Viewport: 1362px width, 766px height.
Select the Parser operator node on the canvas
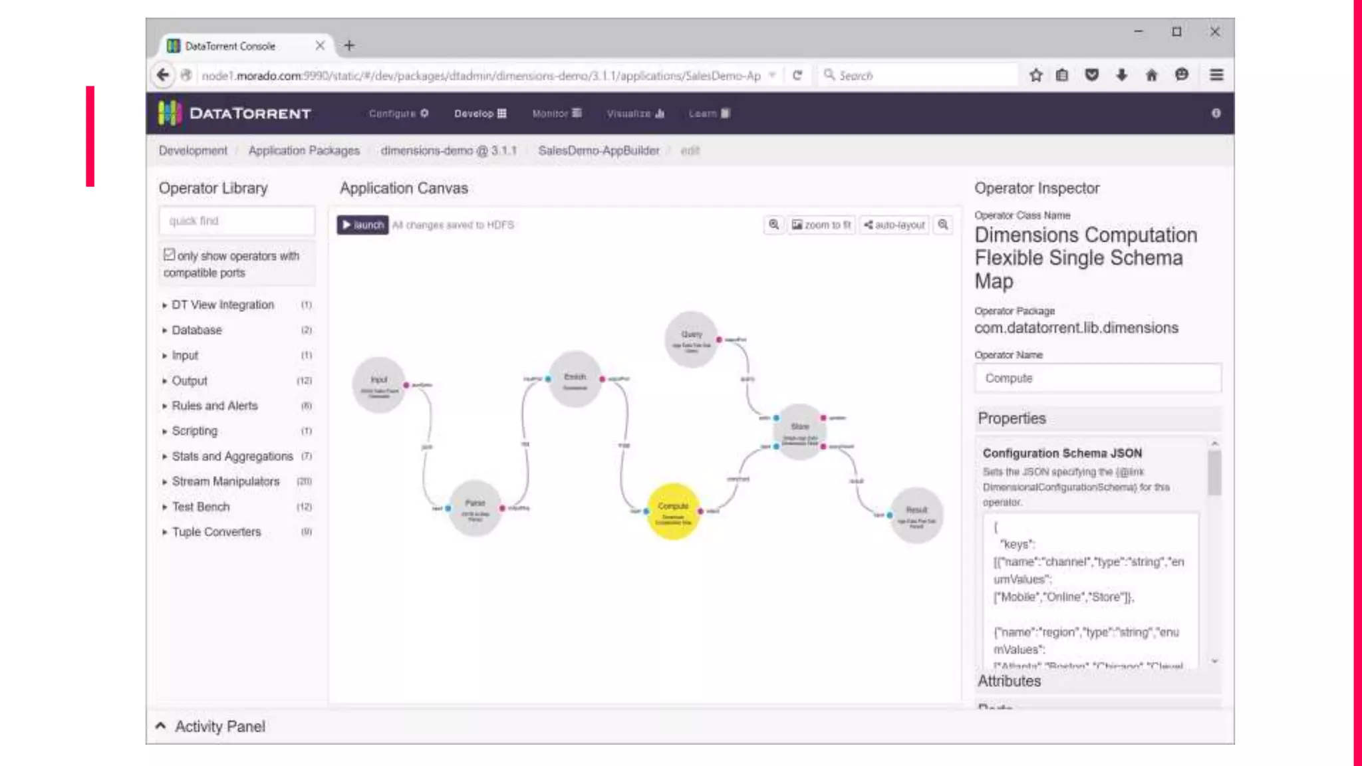pos(475,508)
